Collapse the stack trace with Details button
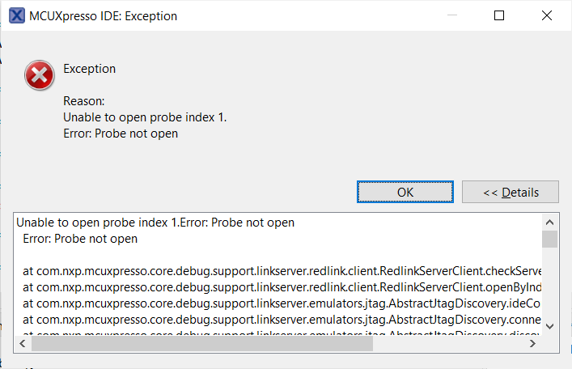Screen dimensions: 572x369 (x=511, y=192)
